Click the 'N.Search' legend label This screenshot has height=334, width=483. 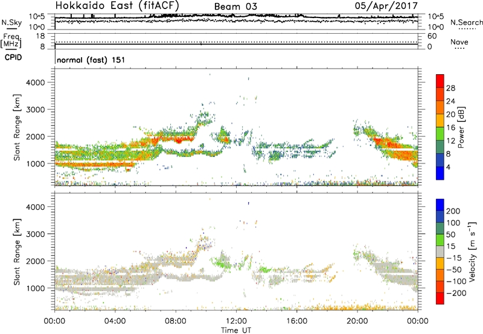(466, 22)
